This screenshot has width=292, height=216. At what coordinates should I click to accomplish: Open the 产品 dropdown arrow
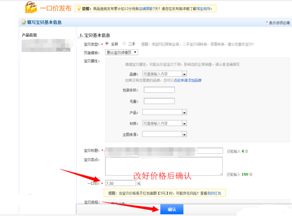(x=184, y=112)
